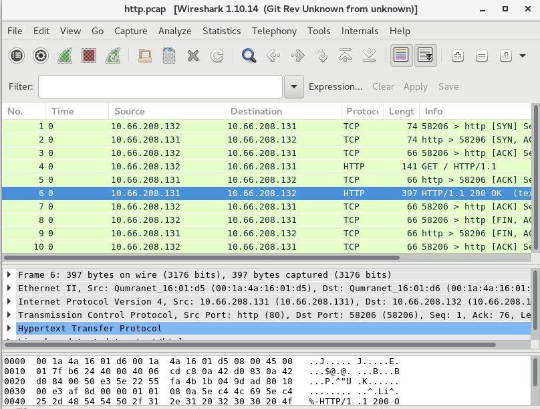This screenshot has width=540, height=409.
Task: Select packet 10 ACK row
Action: pyautogui.click(x=267, y=247)
